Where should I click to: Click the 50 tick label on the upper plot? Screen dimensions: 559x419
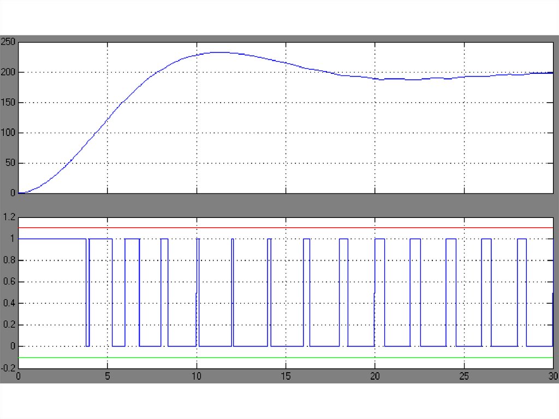10,163
